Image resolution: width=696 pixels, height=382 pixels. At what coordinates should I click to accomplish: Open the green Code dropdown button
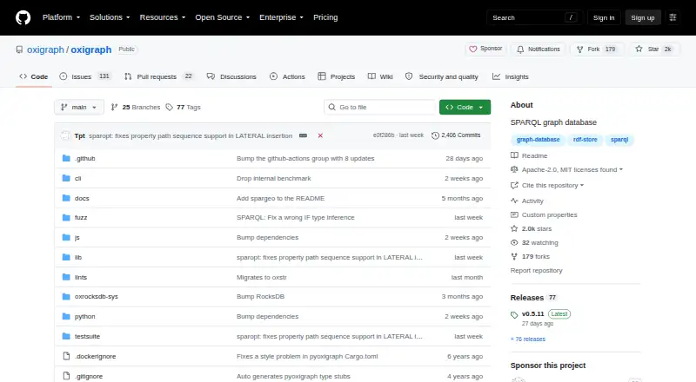tap(465, 108)
